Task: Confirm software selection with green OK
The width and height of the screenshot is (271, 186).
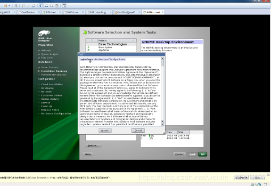Action: click(x=203, y=154)
